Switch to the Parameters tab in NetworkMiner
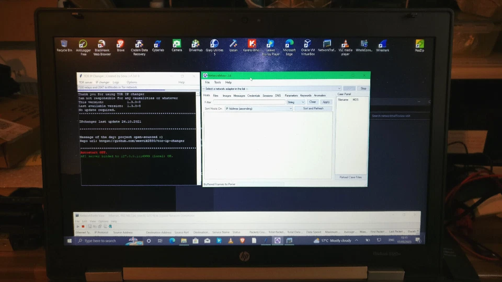The height and width of the screenshot is (282, 502). pos(291,96)
